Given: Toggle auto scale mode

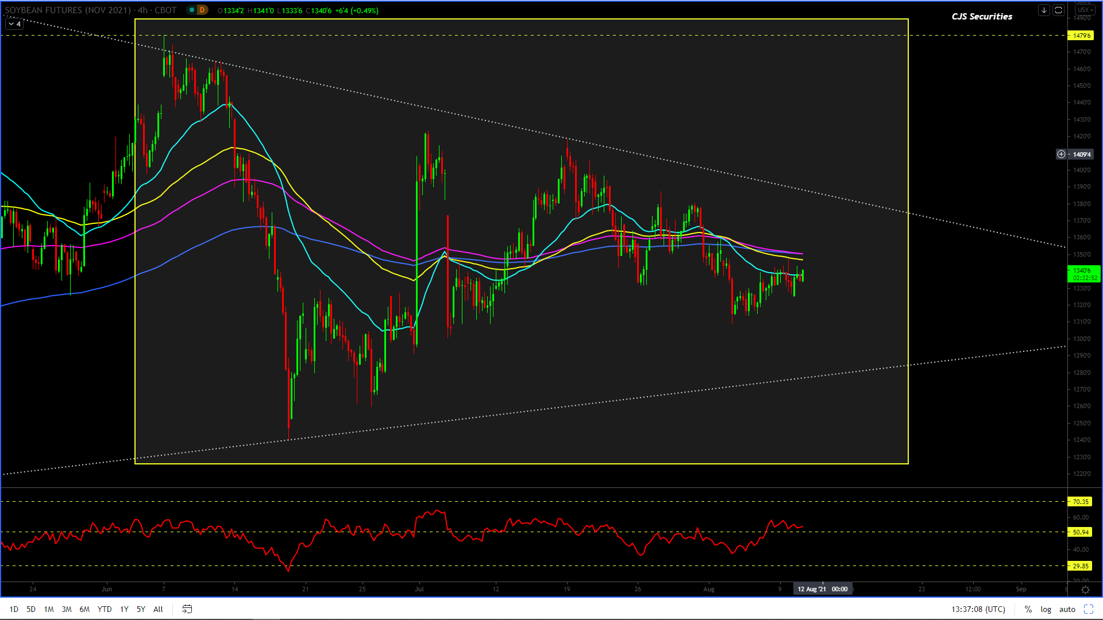Looking at the screenshot, I should tap(1067, 609).
